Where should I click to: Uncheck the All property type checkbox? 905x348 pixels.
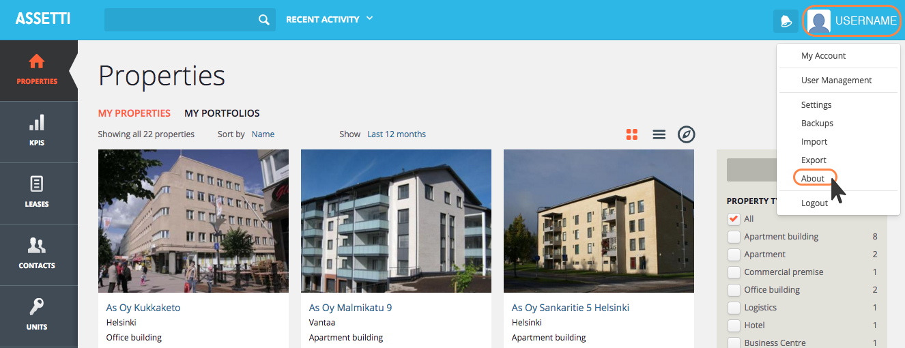coord(734,219)
